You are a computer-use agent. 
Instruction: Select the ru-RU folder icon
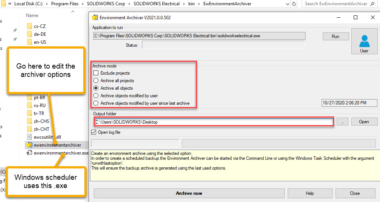pyautogui.click(x=30, y=106)
